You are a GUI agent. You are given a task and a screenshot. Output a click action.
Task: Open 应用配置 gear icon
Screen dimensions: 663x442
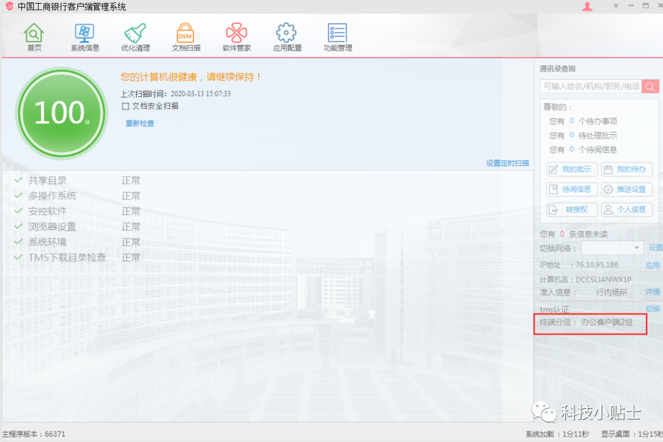[x=287, y=36]
